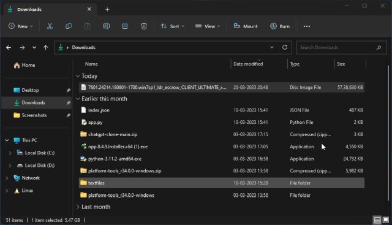Click Downloads breadcrumb in address bar
Screen dimensions: 392x225
tap(83, 47)
